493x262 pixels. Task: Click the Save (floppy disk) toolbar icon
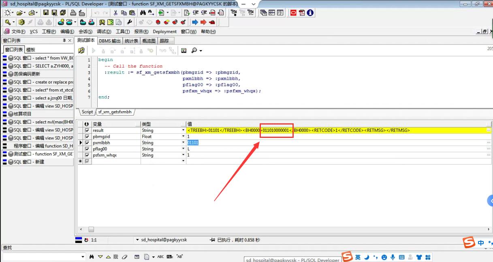[46, 13]
